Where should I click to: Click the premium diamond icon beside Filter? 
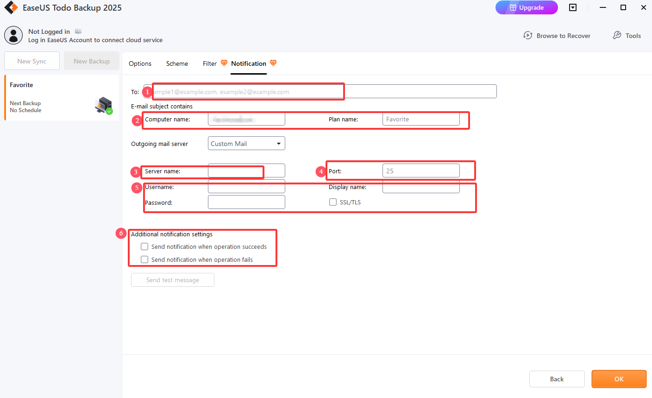224,63
